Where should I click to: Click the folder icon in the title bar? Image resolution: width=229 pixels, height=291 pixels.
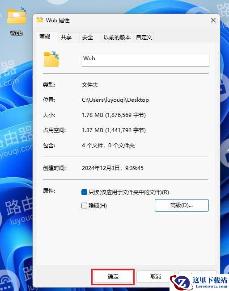pyautogui.click(x=40, y=20)
